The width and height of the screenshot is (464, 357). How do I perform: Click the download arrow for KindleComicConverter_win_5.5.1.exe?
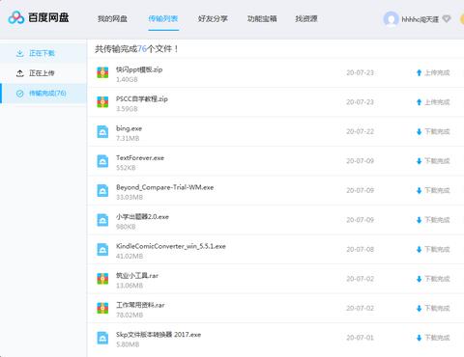[419, 249]
